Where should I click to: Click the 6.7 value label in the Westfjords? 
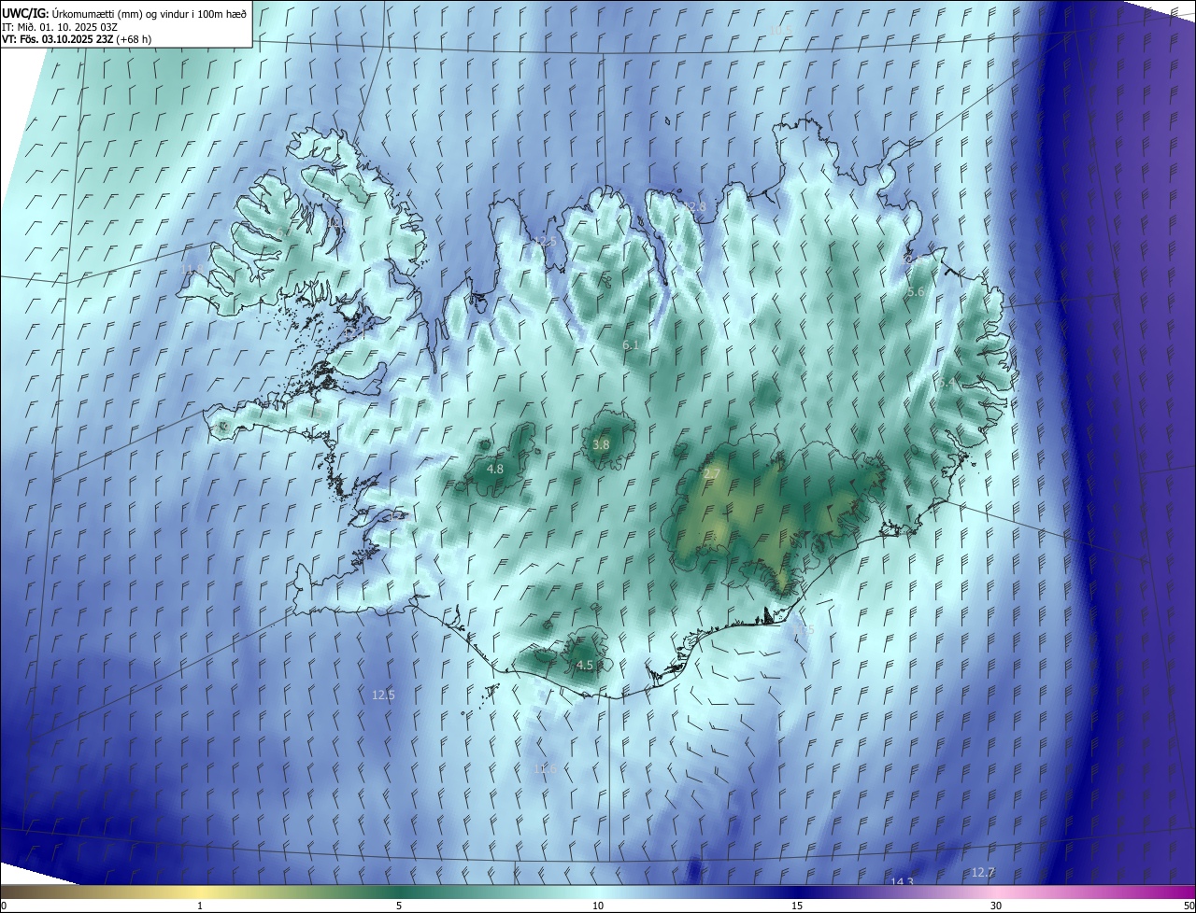pos(285,232)
